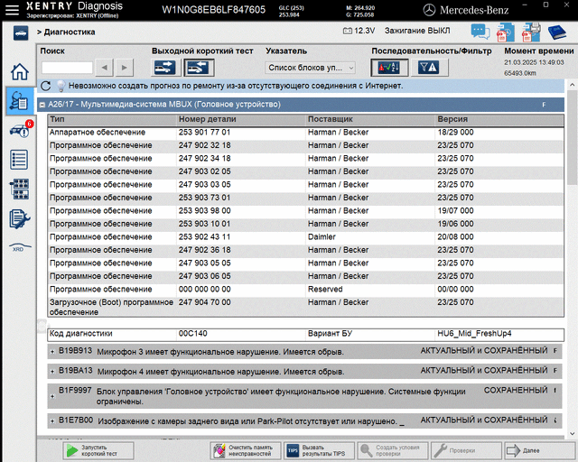
Task: Open the home screen icon
Action: [20, 71]
